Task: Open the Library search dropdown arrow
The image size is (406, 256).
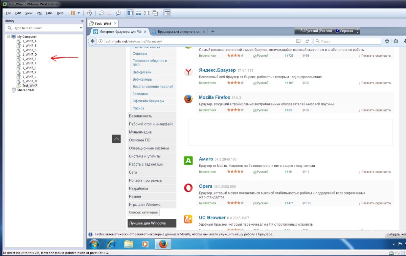Action: [x=81, y=28]
